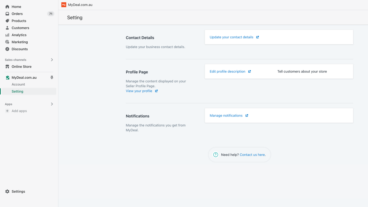This screenshot has width=368, height=207.
Task: Open Marketing with the megaphone icon
Action: pos(7,42)
